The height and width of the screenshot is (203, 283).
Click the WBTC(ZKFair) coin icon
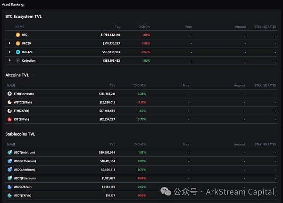tap(9, 102)
